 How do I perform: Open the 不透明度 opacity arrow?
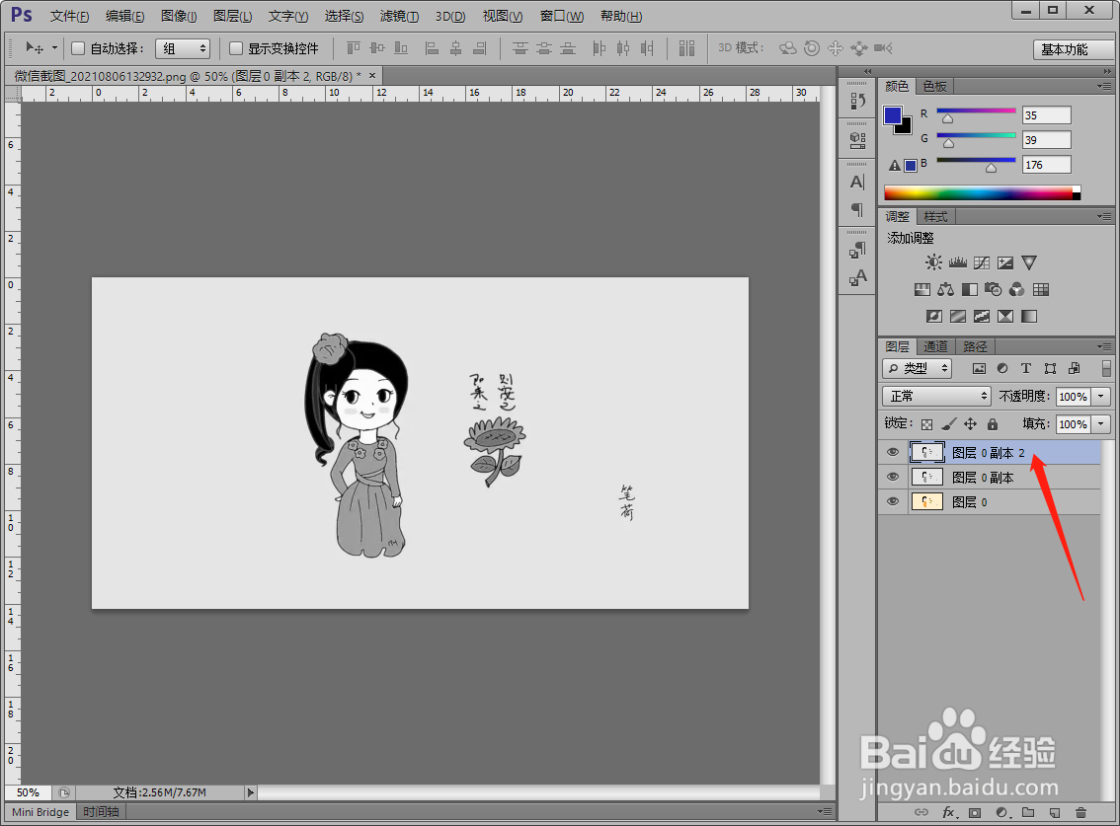(1100, 396)
